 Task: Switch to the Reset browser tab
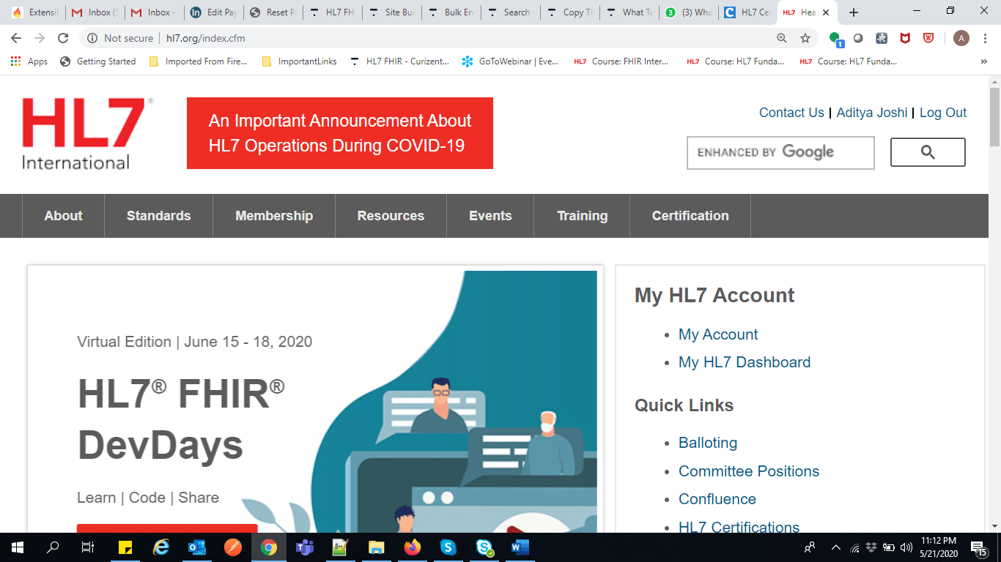tap(273, 12)
